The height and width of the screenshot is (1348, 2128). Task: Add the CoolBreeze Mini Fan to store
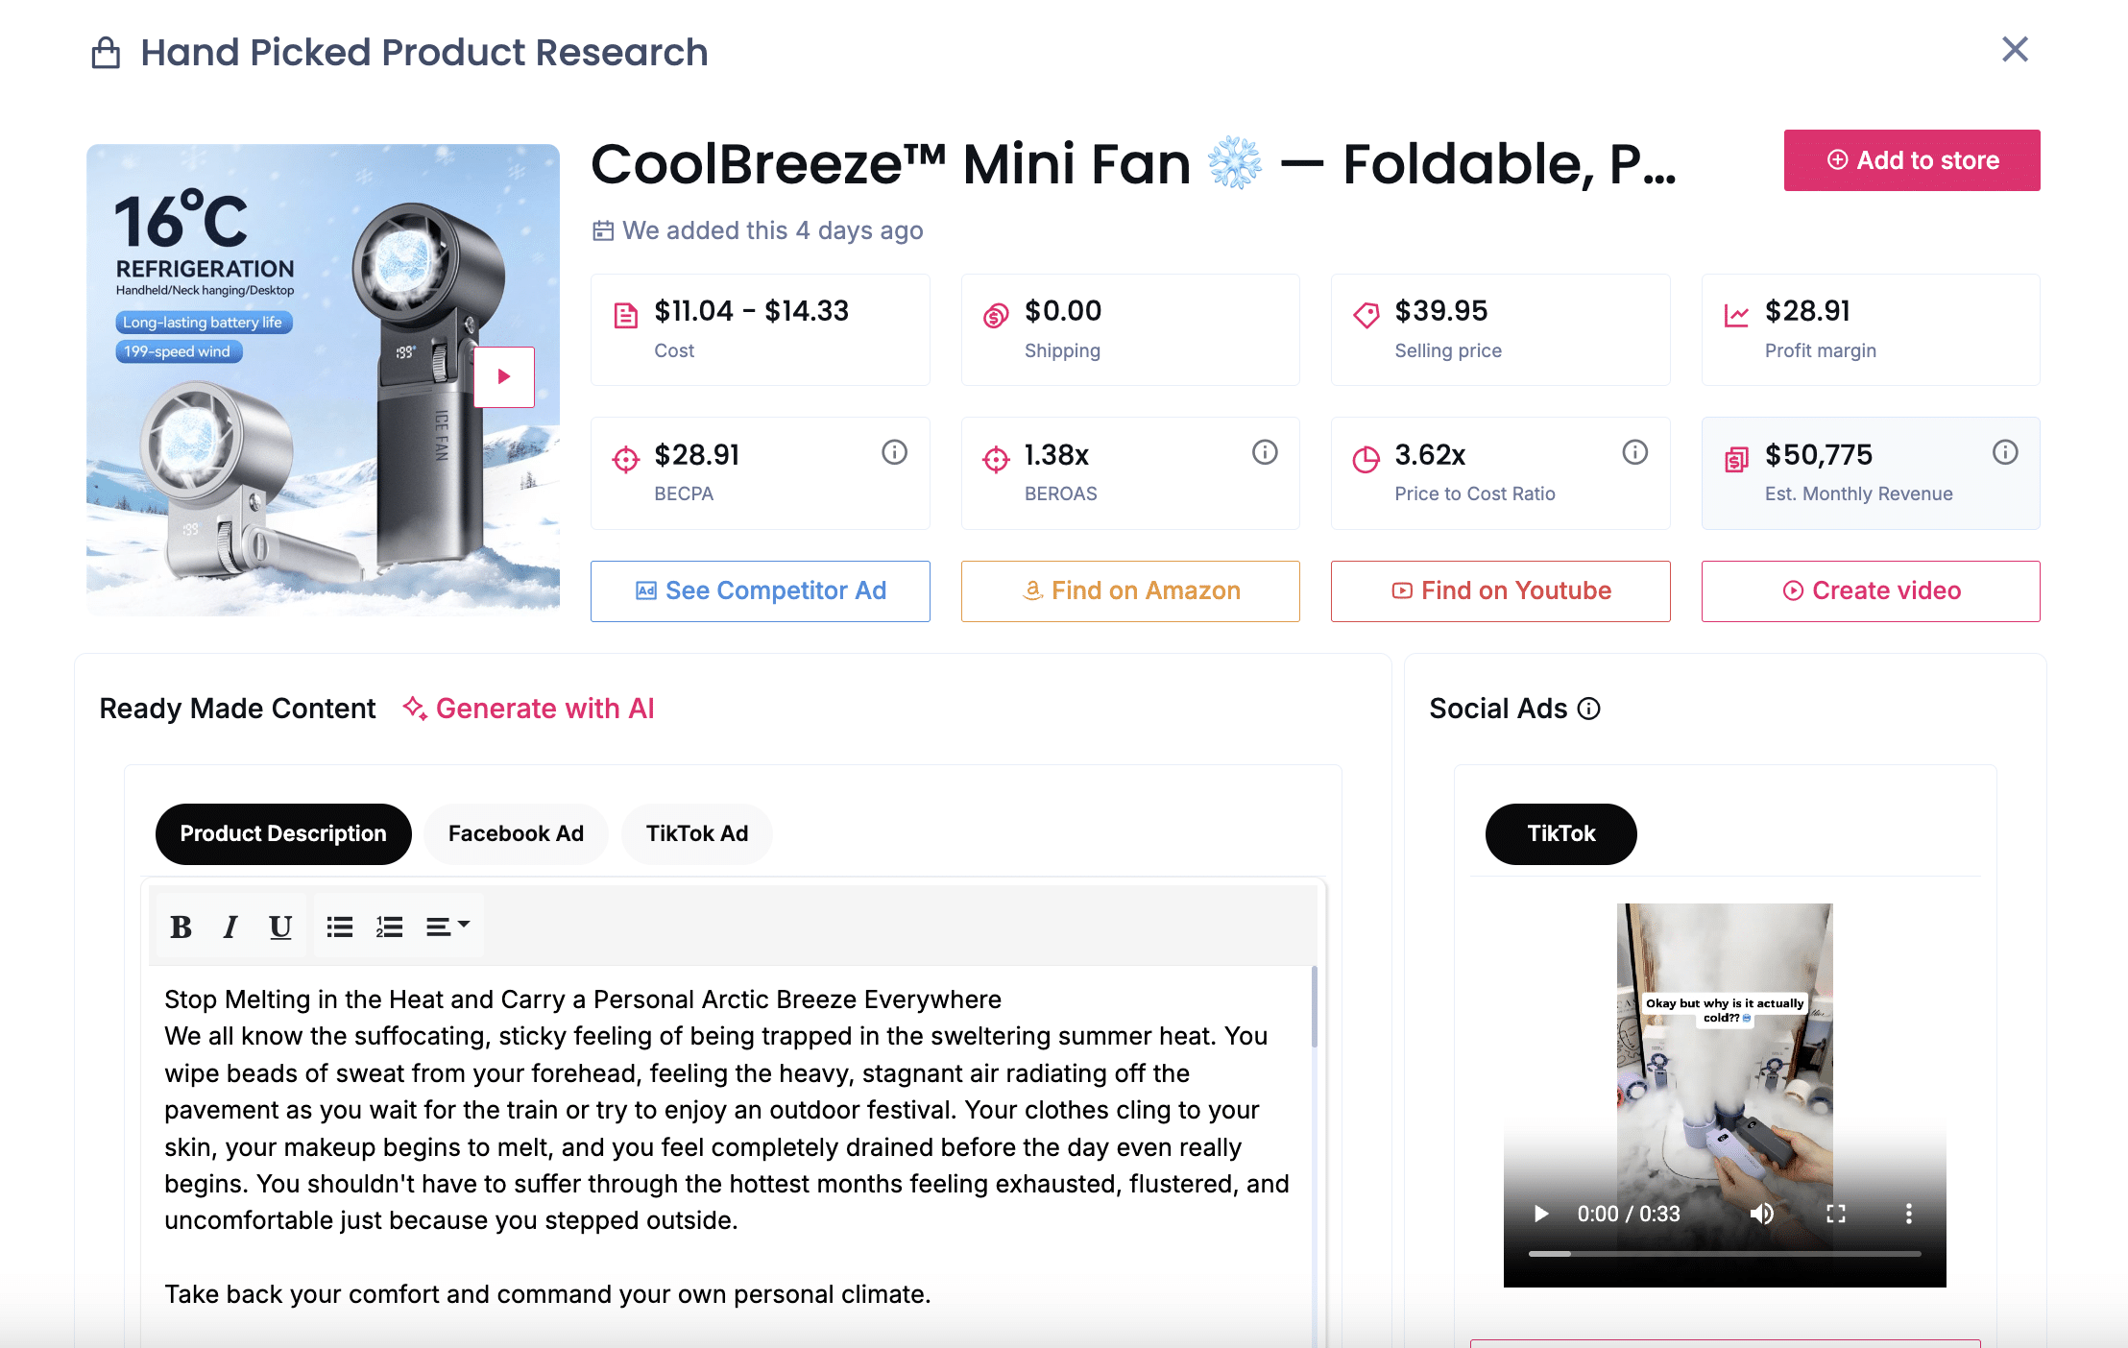point(1911,160)
